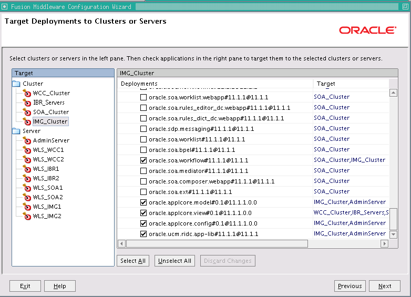Click the Select All button

coord(133,261)
